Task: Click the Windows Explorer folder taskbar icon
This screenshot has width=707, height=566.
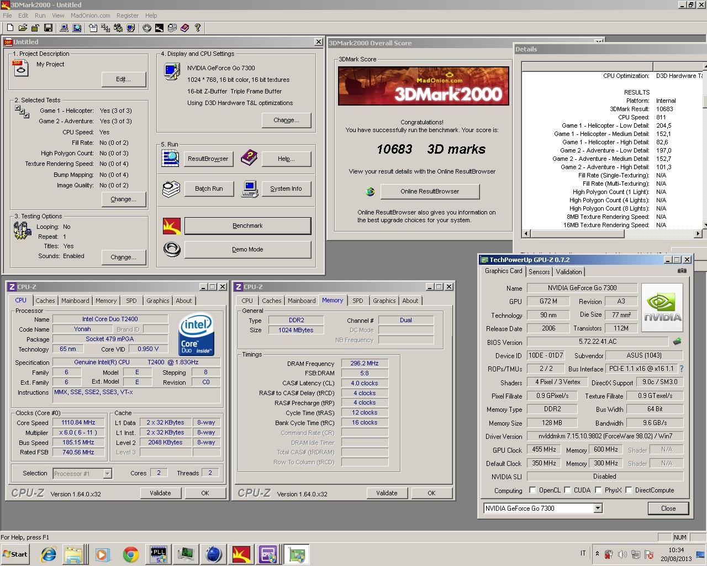Action: [73, 554]
